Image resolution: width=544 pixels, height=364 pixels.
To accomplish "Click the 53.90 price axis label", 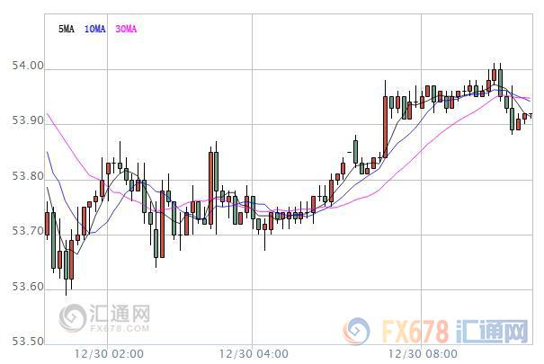I will (28, 120).
